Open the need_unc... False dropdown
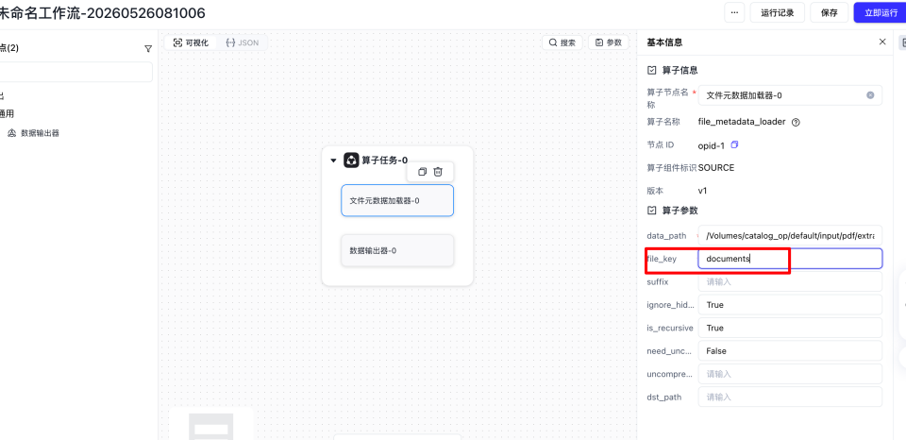This screenshot has width=906, height=440. (790, 351)
